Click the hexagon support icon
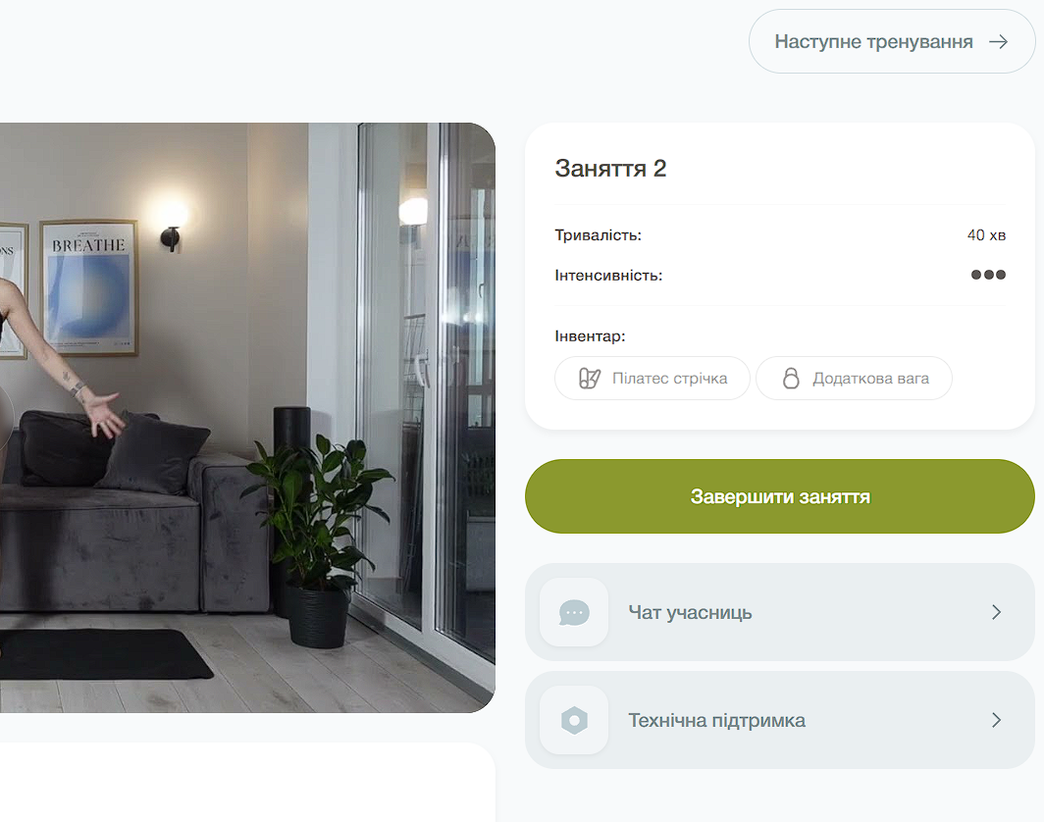The image size is (1044, 822). tap(574, 720)
